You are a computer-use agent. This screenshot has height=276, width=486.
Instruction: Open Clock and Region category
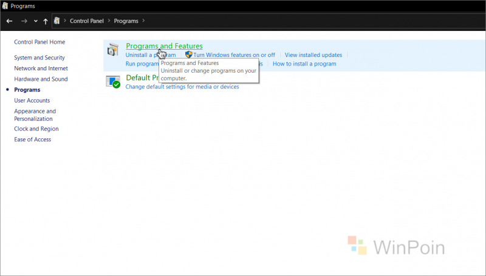tap(36, 129)
